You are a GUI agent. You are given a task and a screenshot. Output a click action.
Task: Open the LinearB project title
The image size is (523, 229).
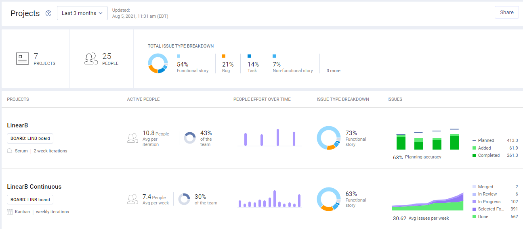tap(17, 125)
